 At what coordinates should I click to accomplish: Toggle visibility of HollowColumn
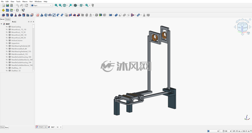point(7,40)
